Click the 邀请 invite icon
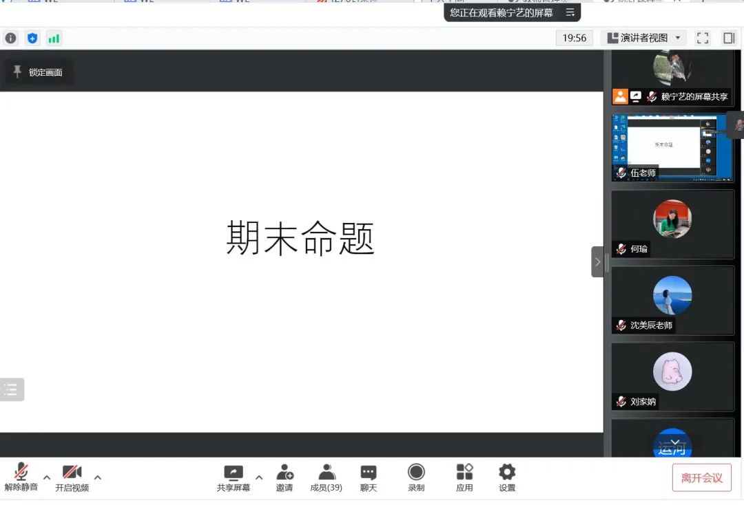 click(285, 477)
